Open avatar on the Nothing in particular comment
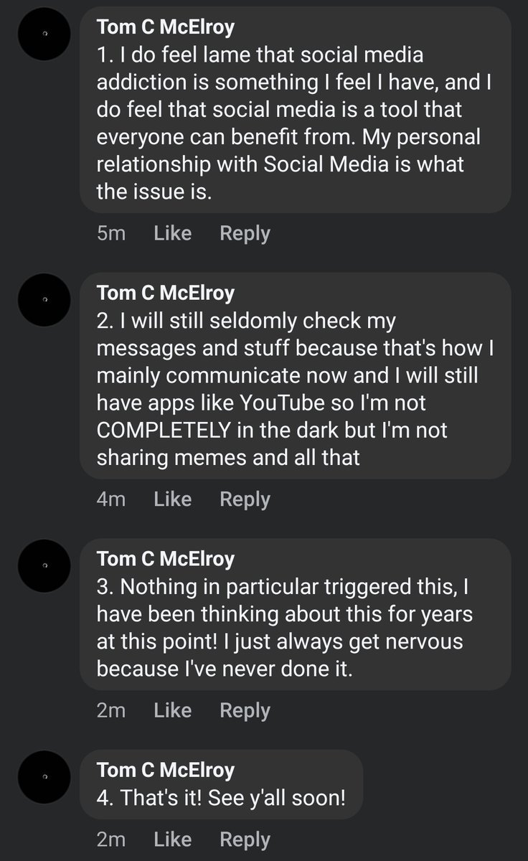The width and height of the screenshot is (528, 861). 44,566
